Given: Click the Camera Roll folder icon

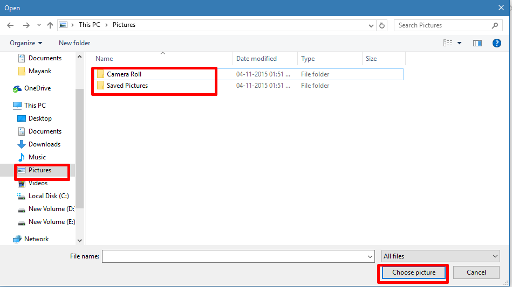Looking at the screenshot, I should 100,74.
